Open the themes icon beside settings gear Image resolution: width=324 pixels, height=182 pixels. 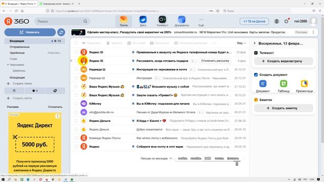(276, 21)
